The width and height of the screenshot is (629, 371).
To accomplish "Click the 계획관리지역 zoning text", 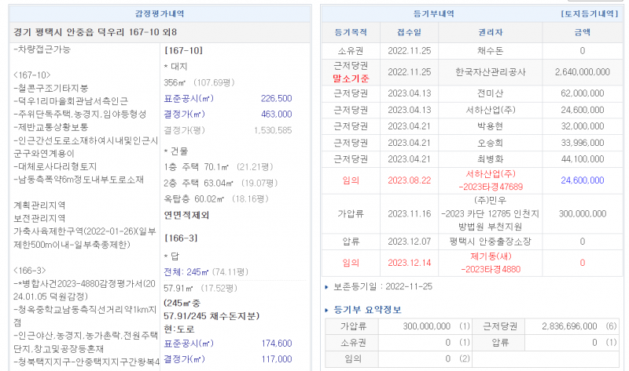I will 39,206.
